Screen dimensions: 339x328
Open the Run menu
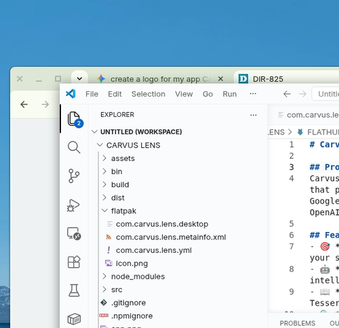point(230,94)
